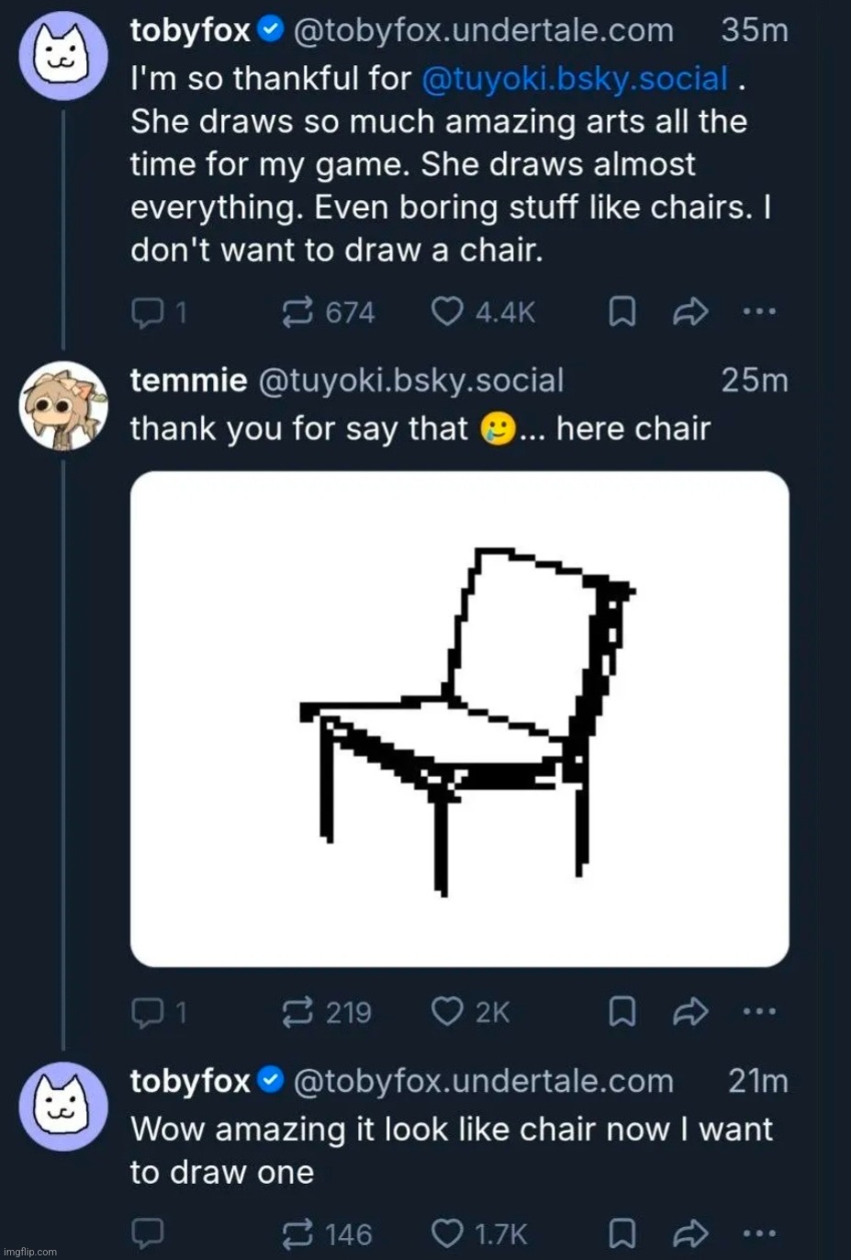Share temmie's chair post

pos(690,1012)
